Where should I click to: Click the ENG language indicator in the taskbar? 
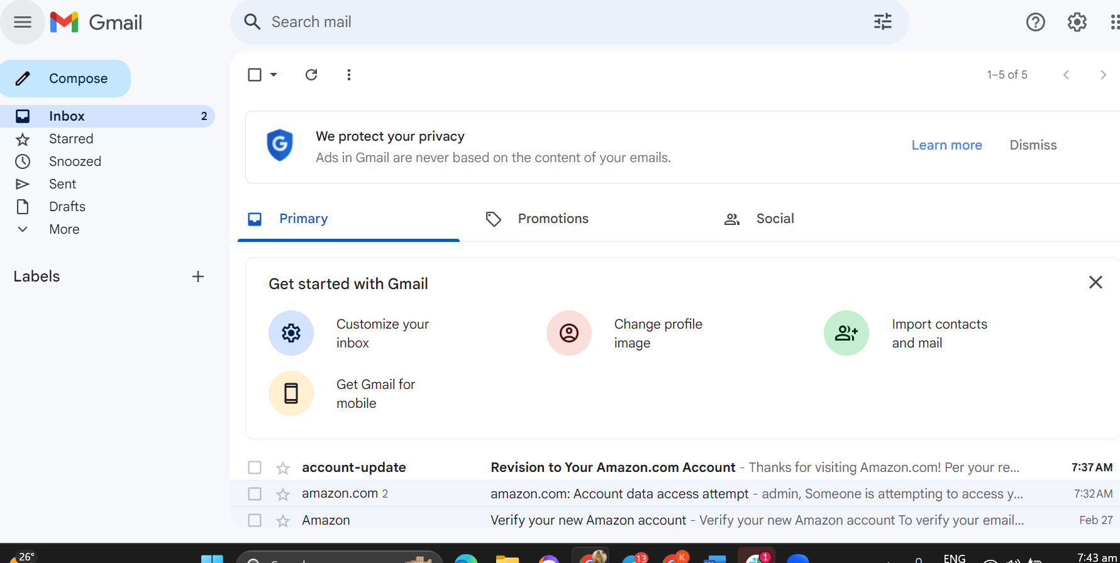(955, 558)
